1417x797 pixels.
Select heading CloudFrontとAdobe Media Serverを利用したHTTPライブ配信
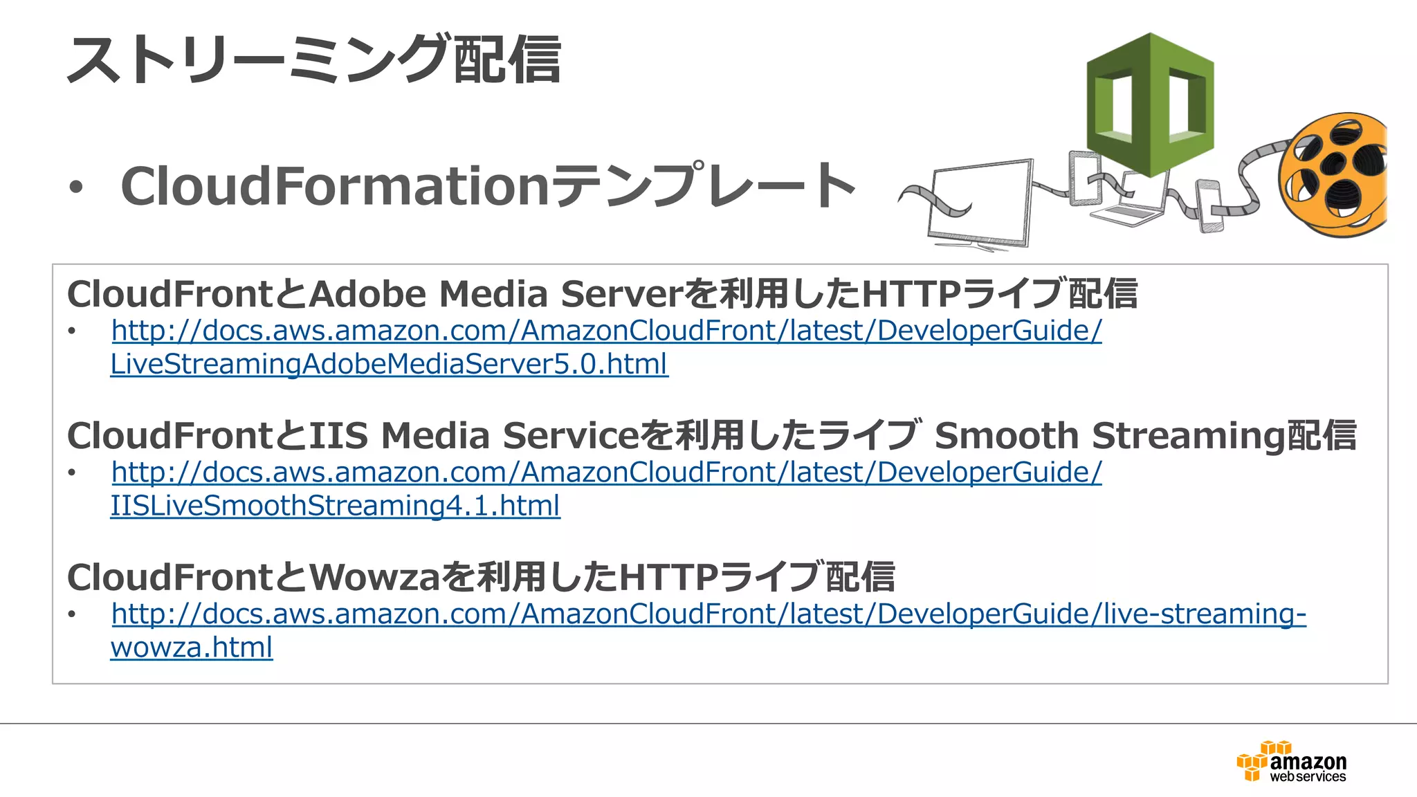coord(602,293)
